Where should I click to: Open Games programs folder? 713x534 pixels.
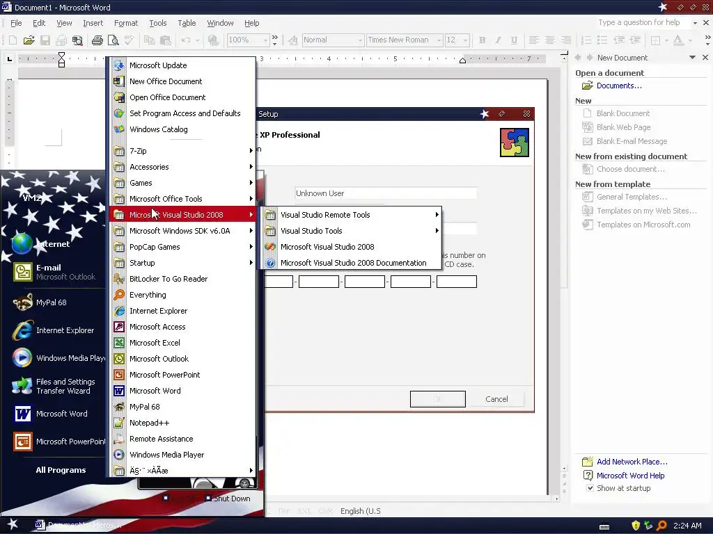pos(182,183)
